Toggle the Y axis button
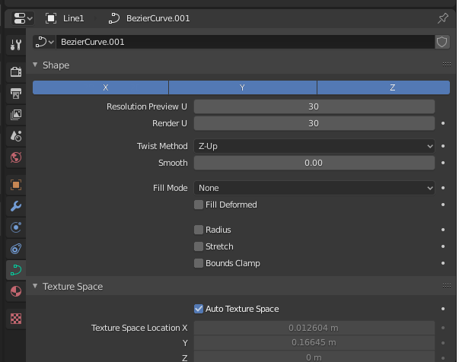459x362 pixels. pyautogui.click(x=243, y=87)
